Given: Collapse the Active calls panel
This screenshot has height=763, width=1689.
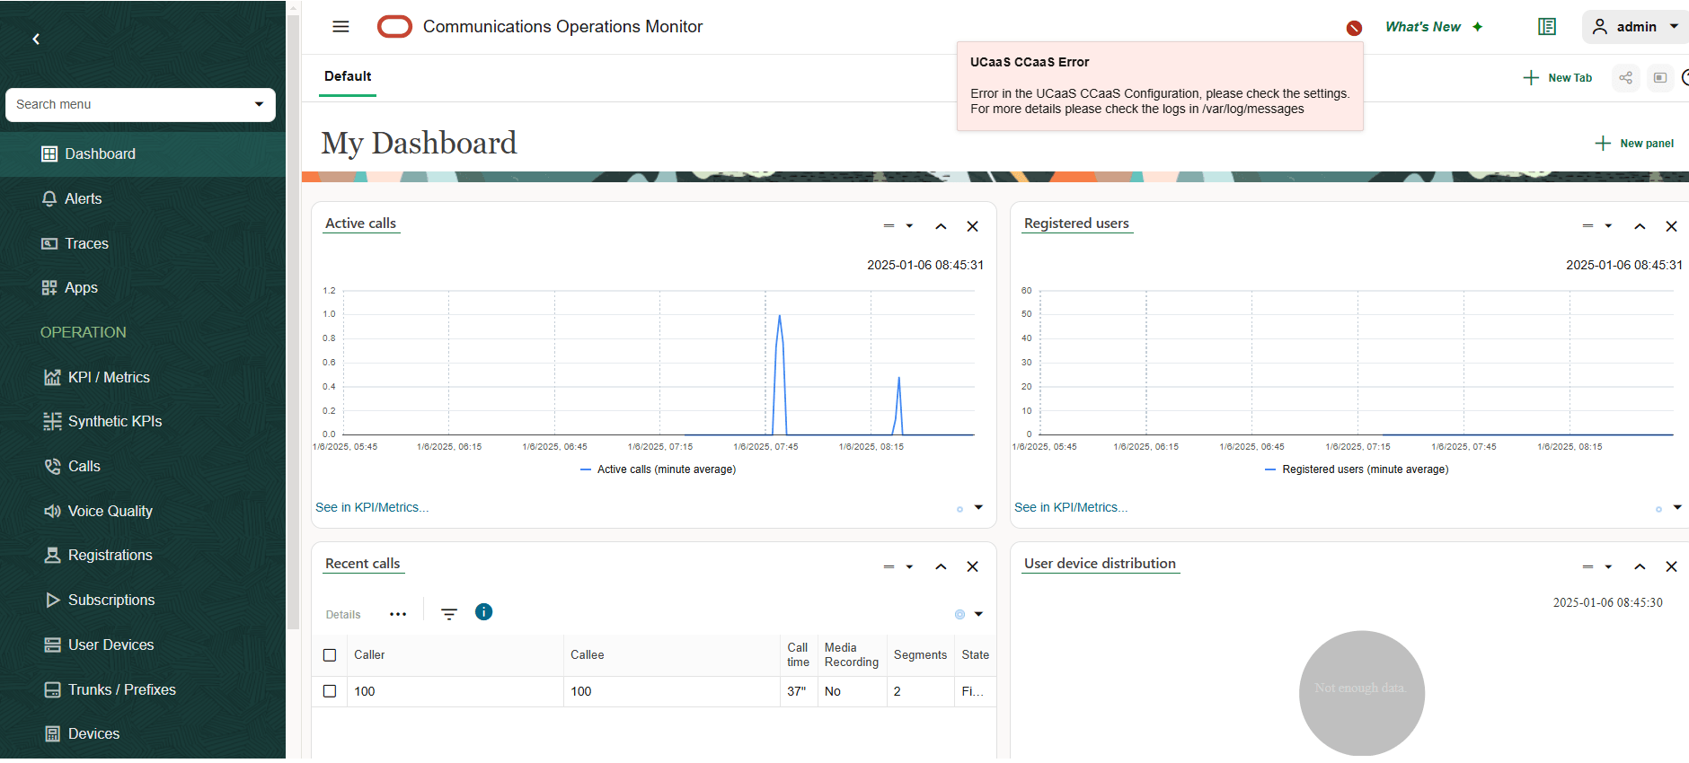Looking at the screenshot, I should click(941, 226).
